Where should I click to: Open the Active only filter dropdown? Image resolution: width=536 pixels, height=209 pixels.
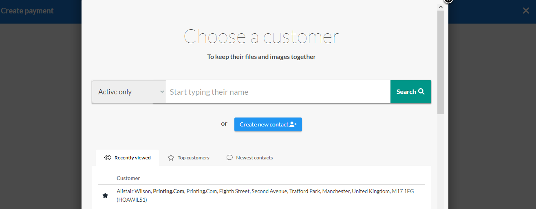pyautogui.click(x=129, y=91)
